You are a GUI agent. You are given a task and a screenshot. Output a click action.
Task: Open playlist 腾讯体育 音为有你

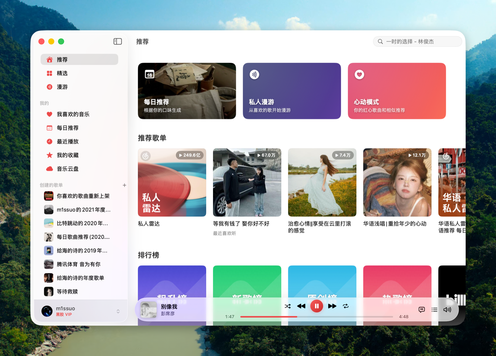(x=79, y=264)
